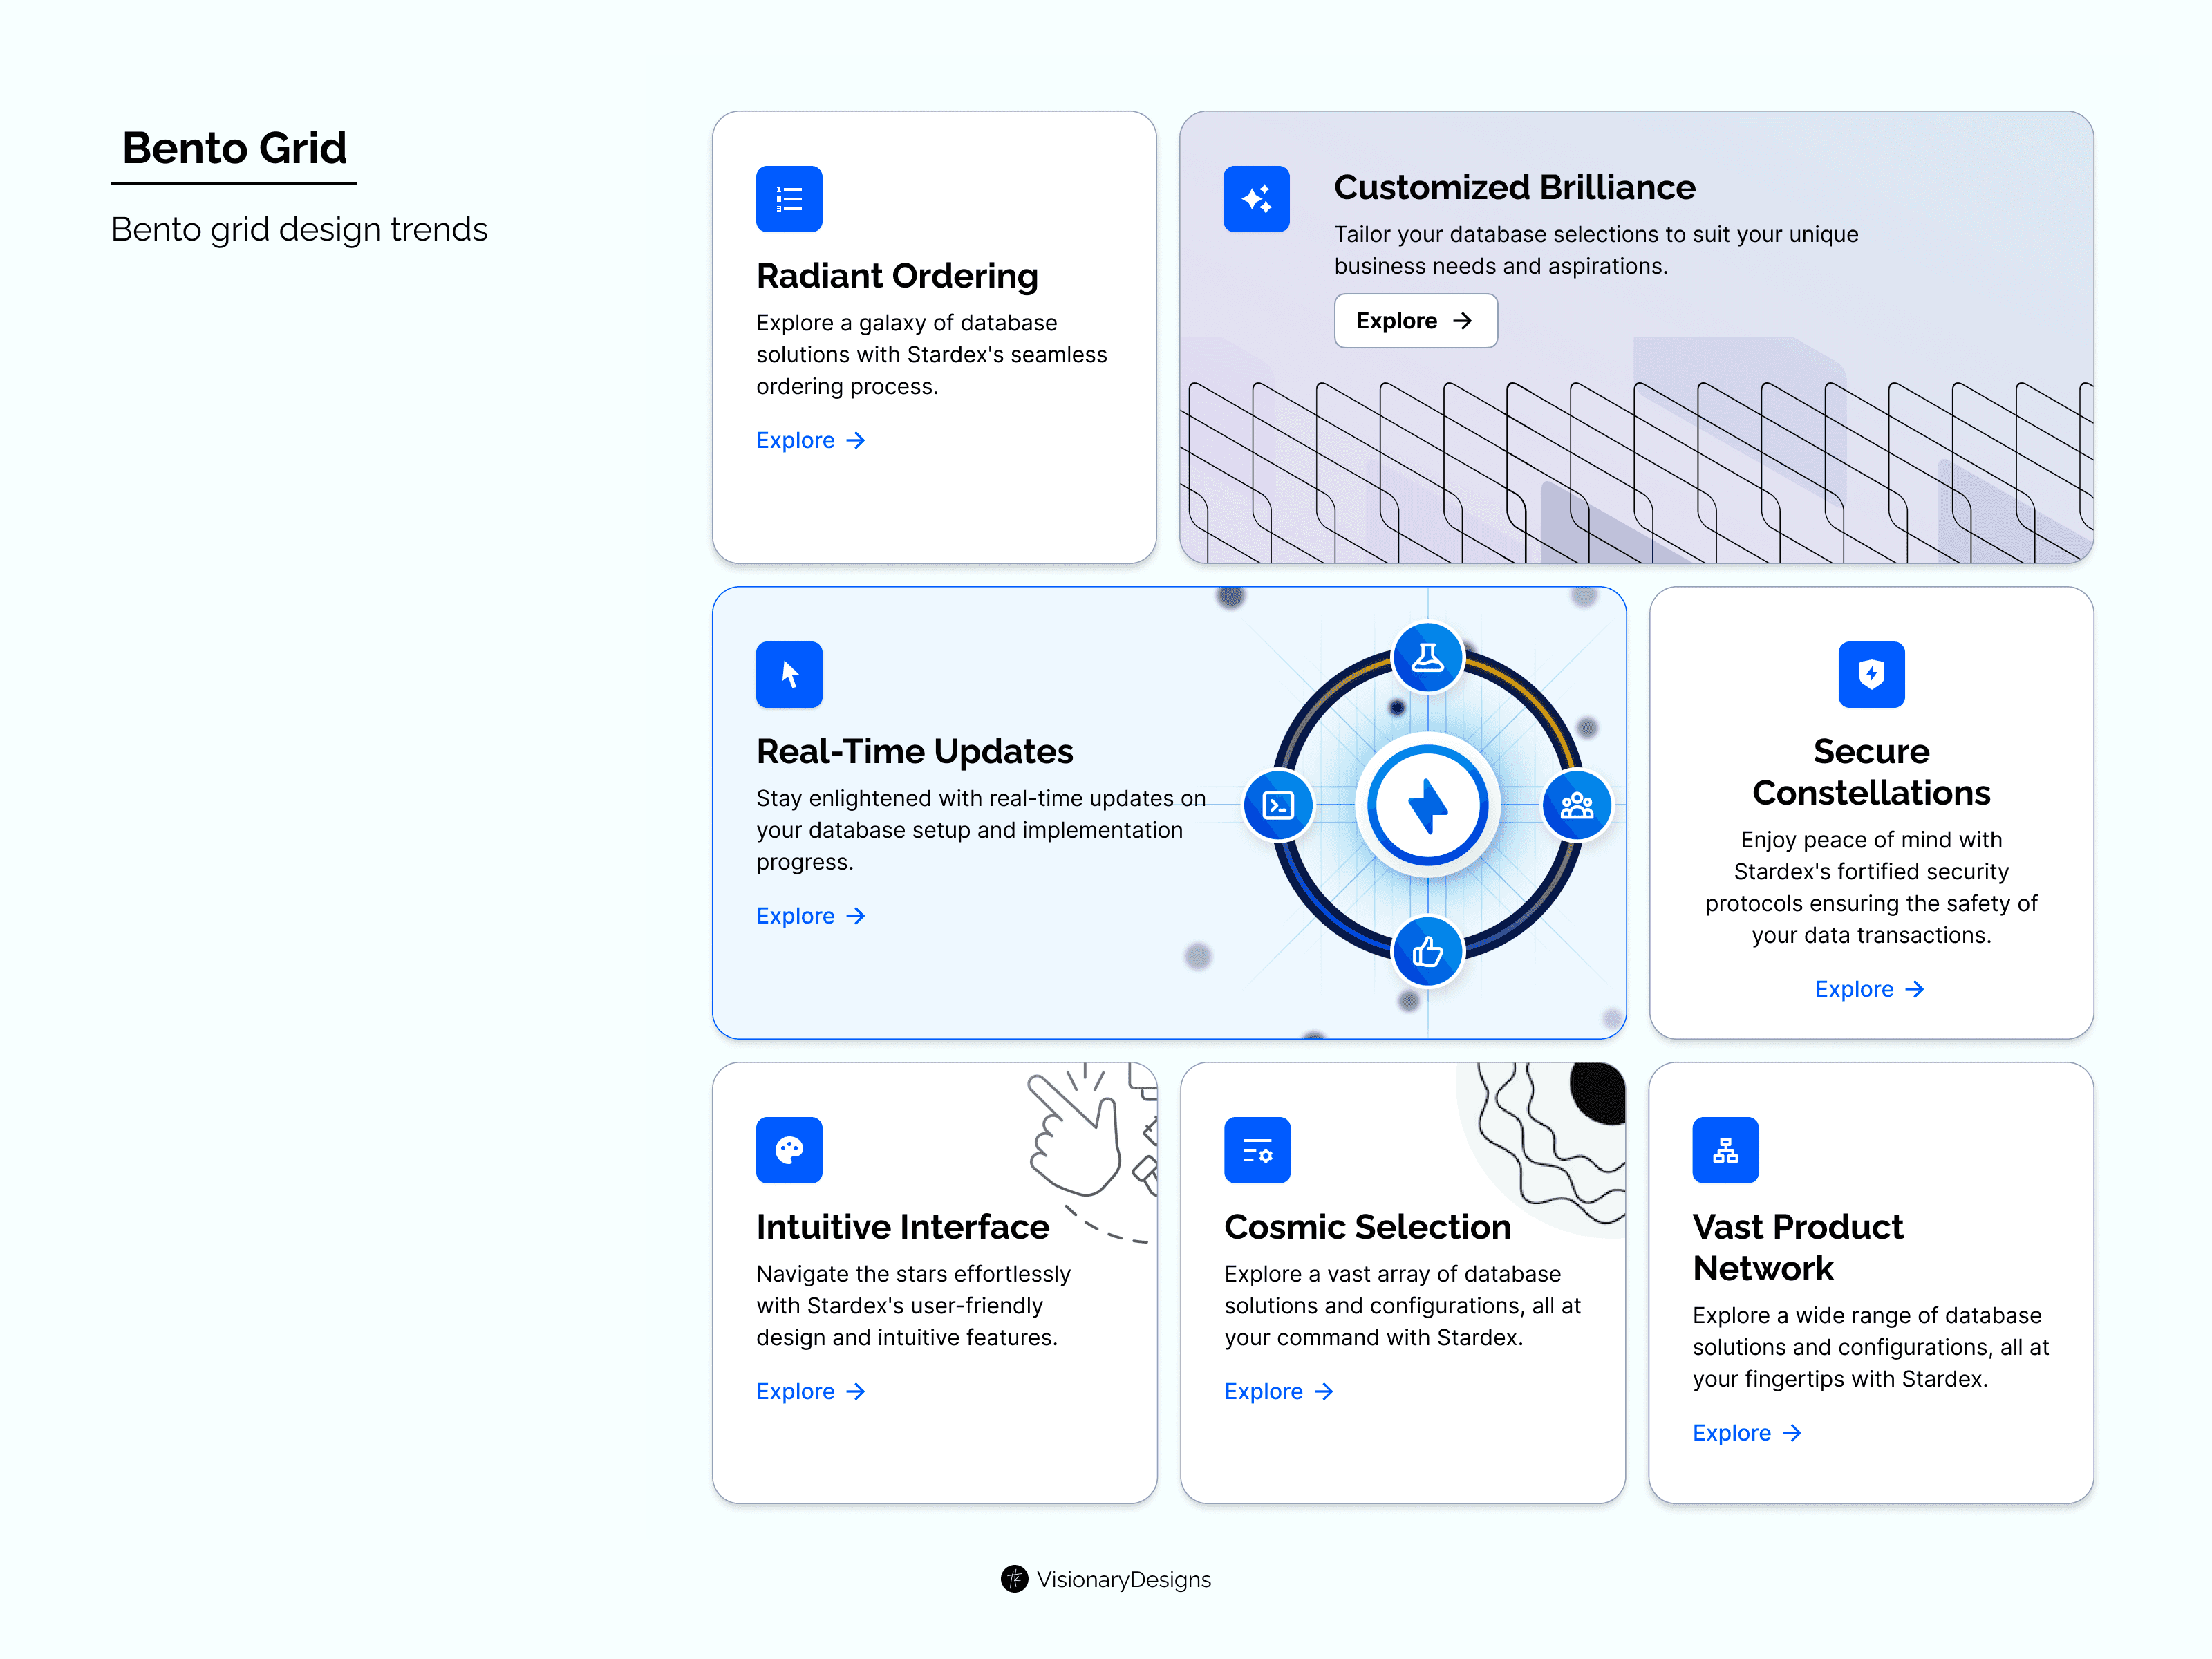Screen dimensions: 2212x1659
Task: Open the Explore link in Radiant Ordering
Action: 810,440
